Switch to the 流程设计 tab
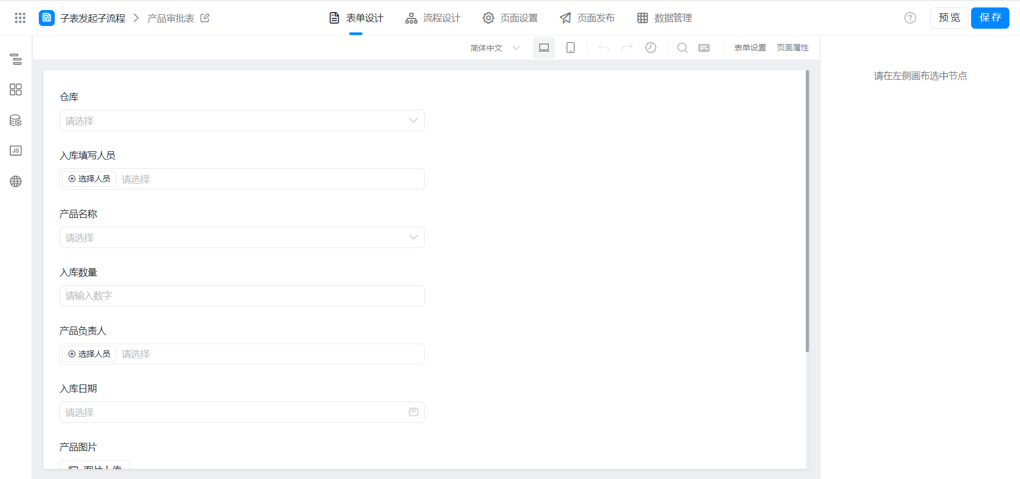The width and height of the screenshot is (1020, 479). click(x=433, y=18)
